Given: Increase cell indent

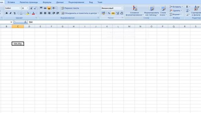Looking at the screenshot, I should pos(57,13).
